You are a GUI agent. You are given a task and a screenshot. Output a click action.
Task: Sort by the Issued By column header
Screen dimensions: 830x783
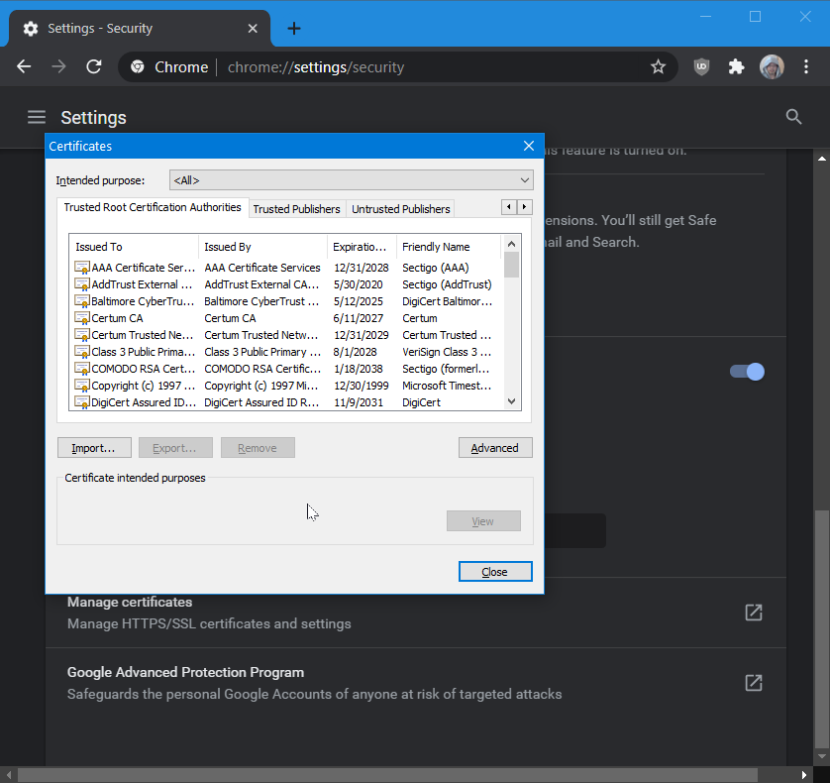pyautogui.click(x=263, y=247)
